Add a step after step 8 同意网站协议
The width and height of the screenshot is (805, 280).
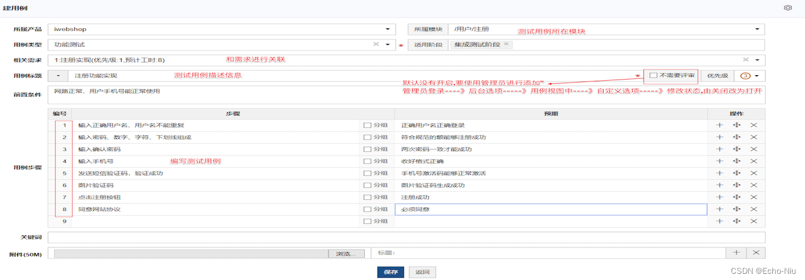pyautogui.click(x=719, y=210)
